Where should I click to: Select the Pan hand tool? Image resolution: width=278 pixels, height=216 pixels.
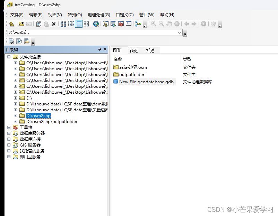[x=169, y=24]
